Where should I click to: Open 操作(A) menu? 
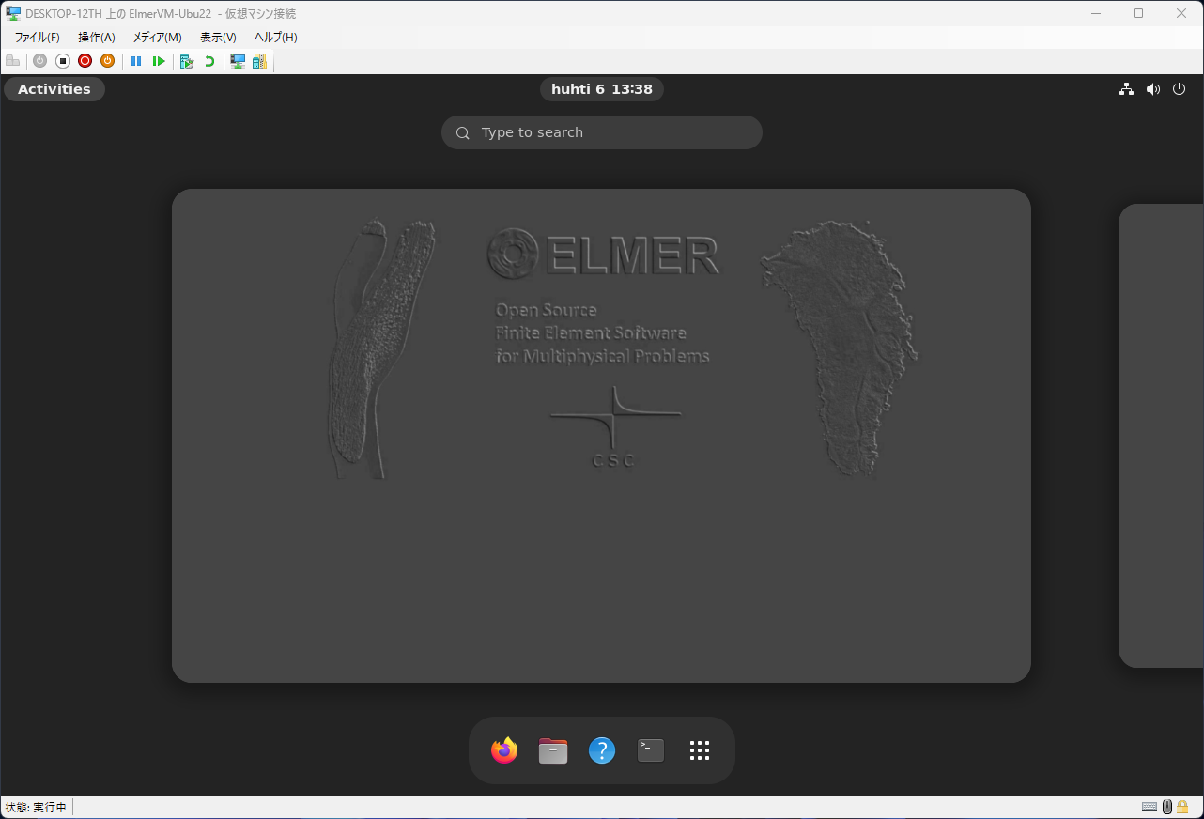[x=97, y=38]
